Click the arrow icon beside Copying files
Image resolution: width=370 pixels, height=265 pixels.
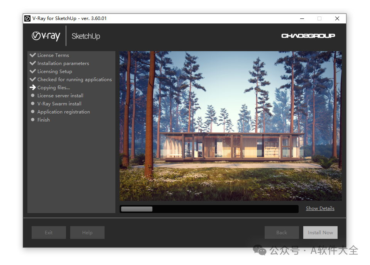[33, 87]
